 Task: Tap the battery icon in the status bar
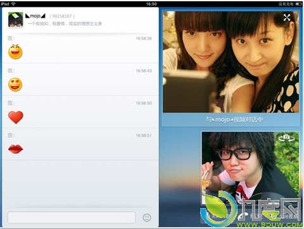coord(298,4)
